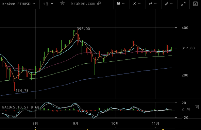
Task: Open the kraken.com link
Action: (83, 4)
